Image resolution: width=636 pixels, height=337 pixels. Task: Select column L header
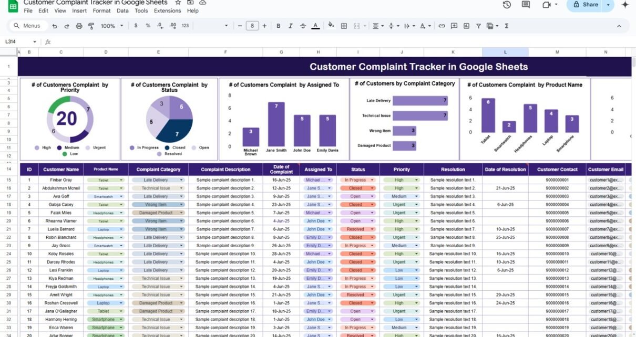[x=505, y=52]
